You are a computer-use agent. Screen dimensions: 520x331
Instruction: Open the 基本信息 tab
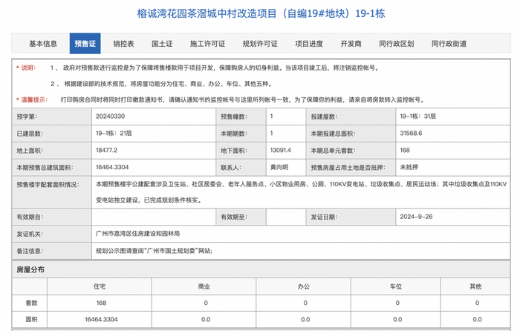pyautogui.click(x=43, y=43)
